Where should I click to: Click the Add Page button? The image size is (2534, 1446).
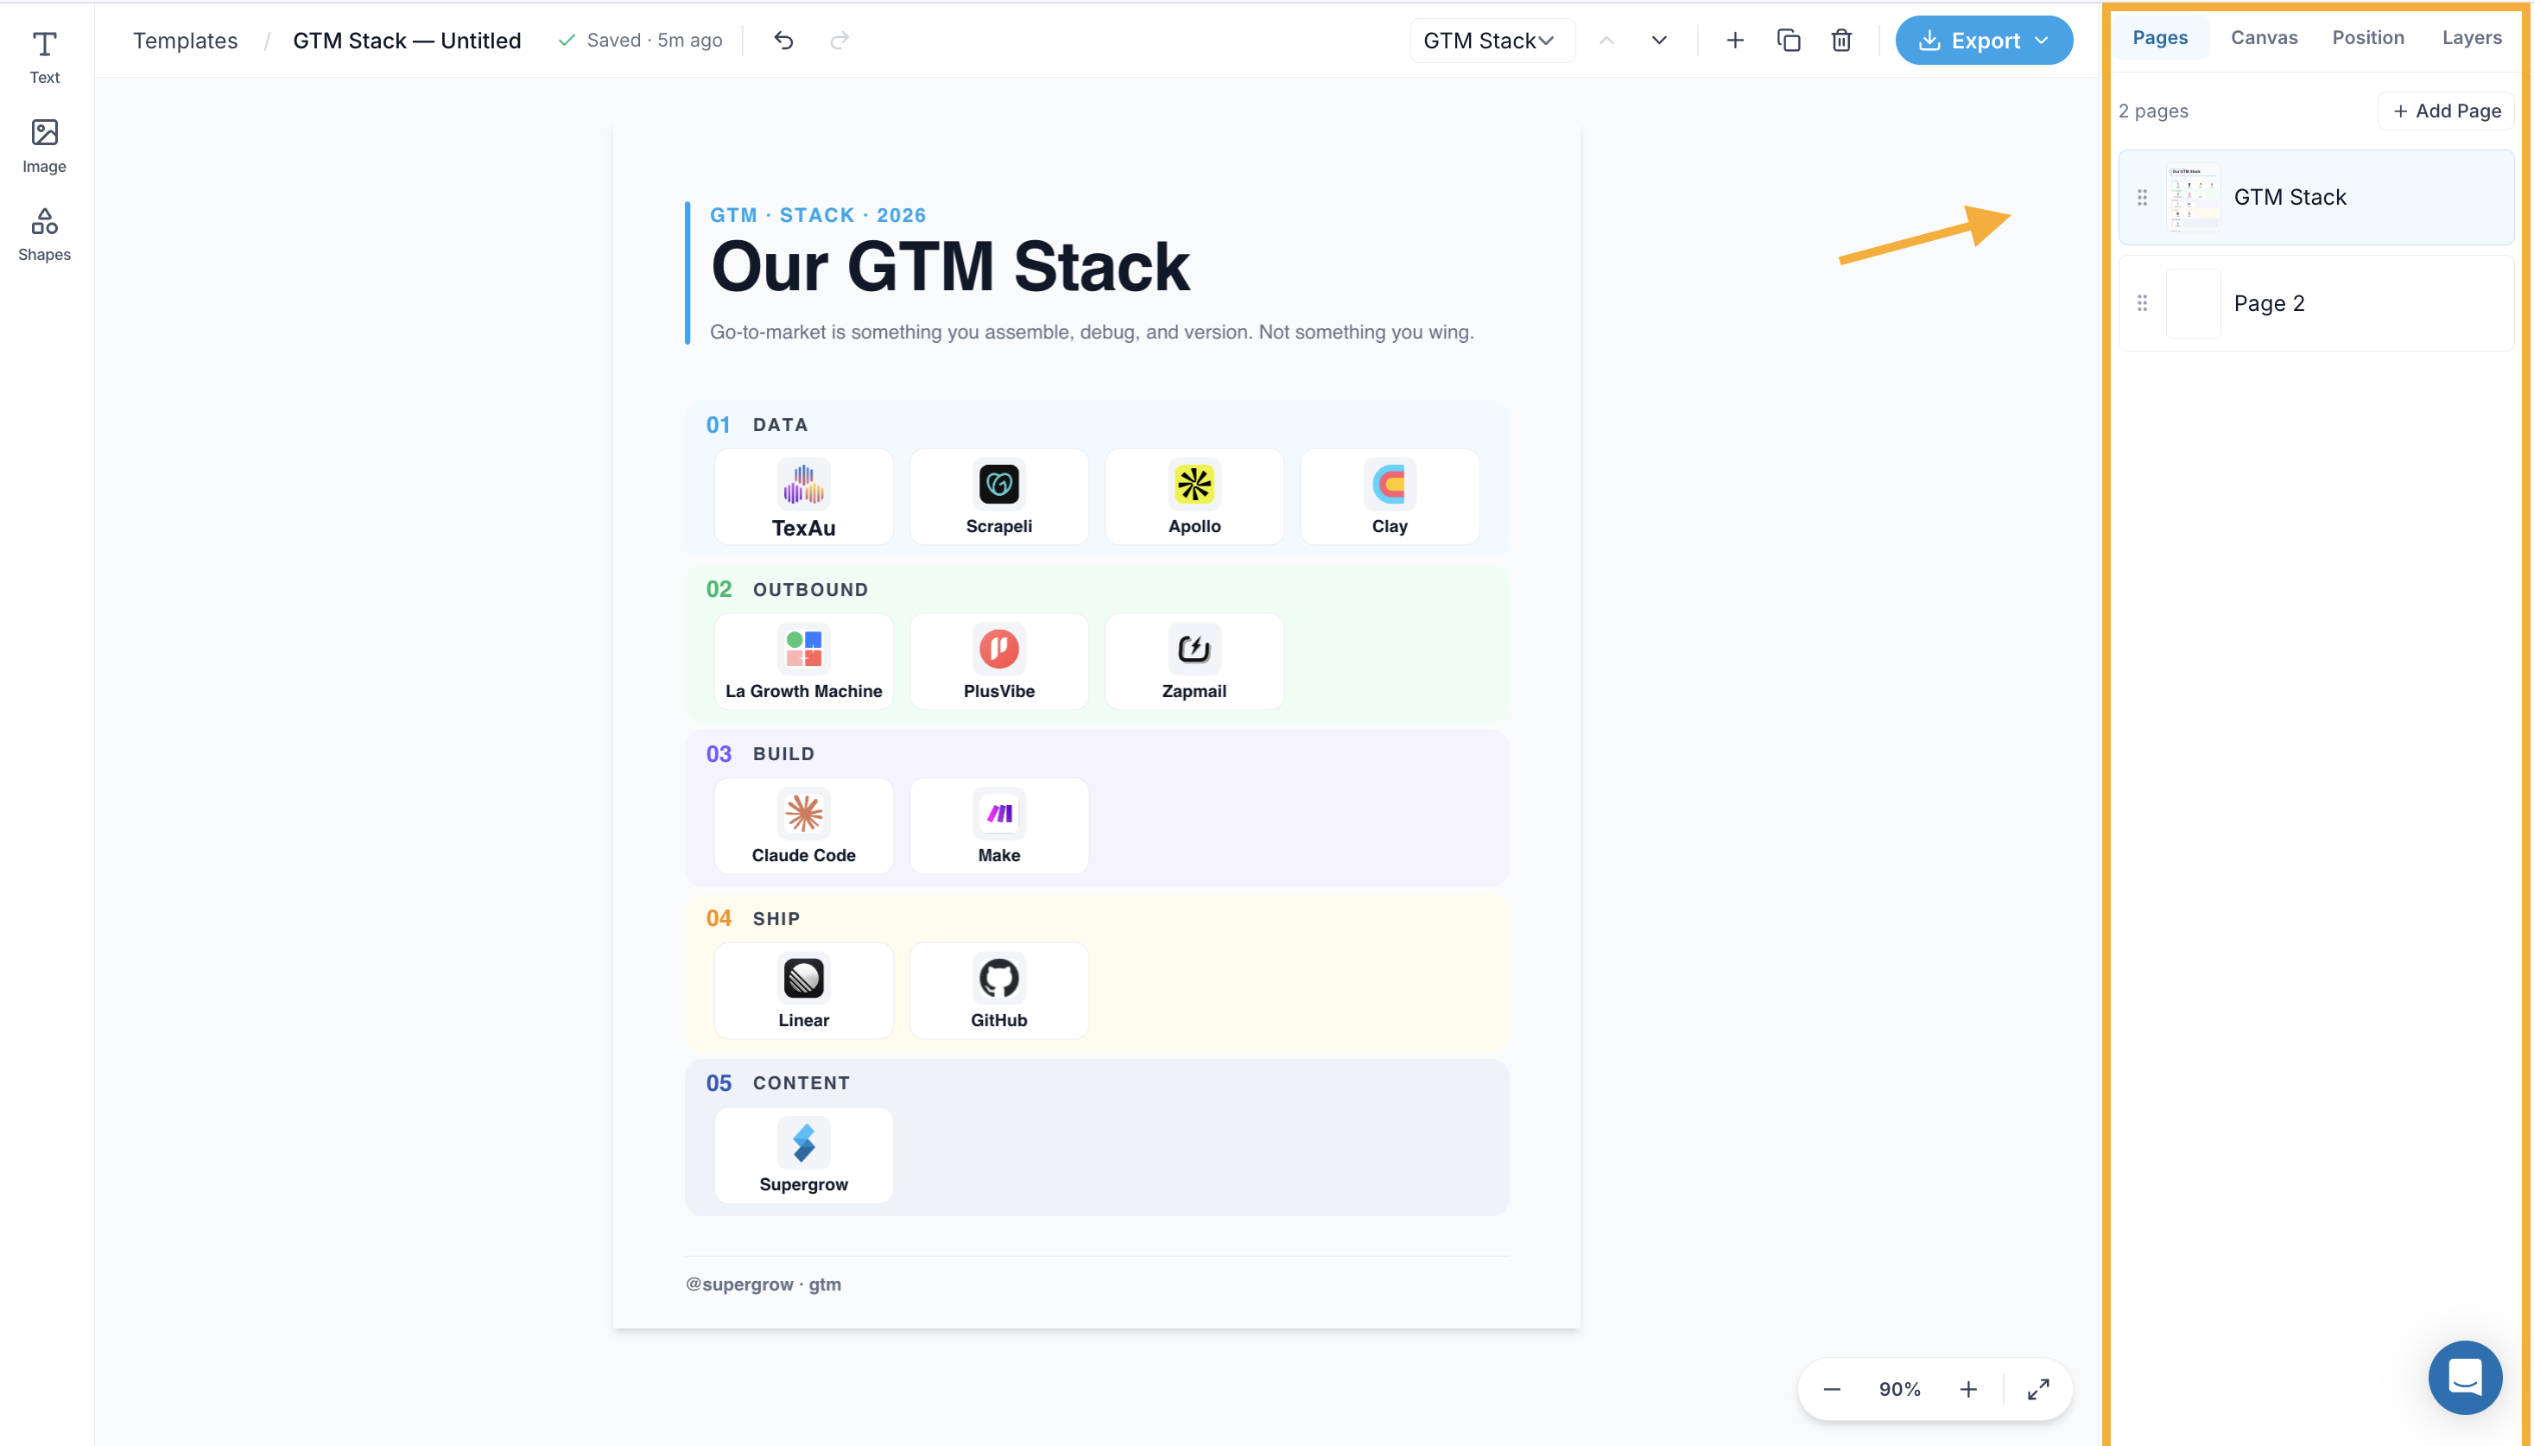coord(2447,111)
